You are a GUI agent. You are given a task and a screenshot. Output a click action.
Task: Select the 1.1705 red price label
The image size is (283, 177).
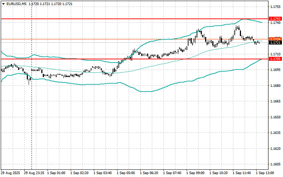pos(275,59)
